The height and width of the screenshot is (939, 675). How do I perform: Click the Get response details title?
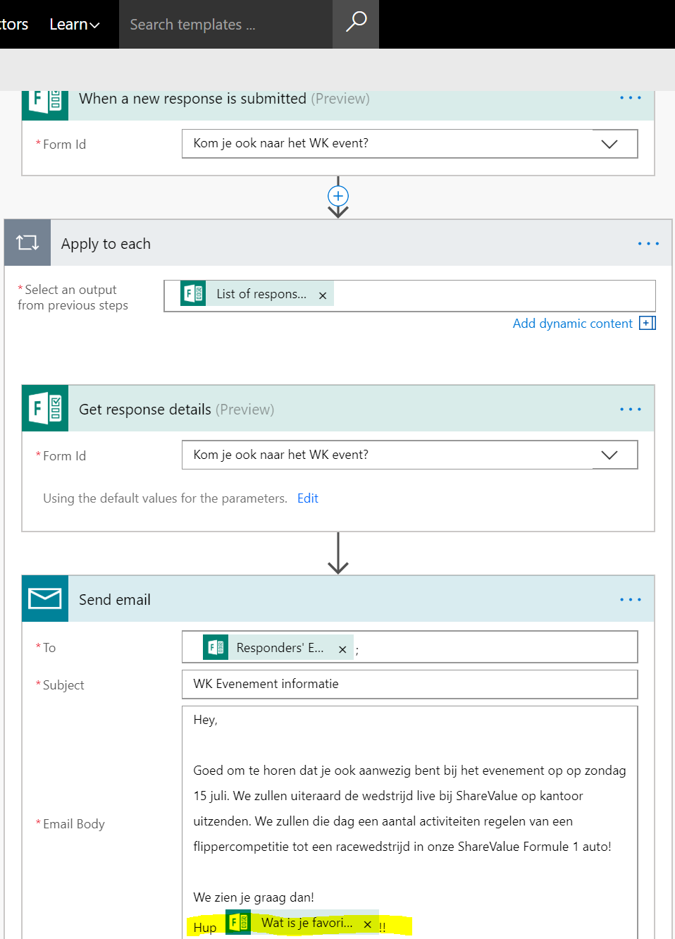pos(145,410)
